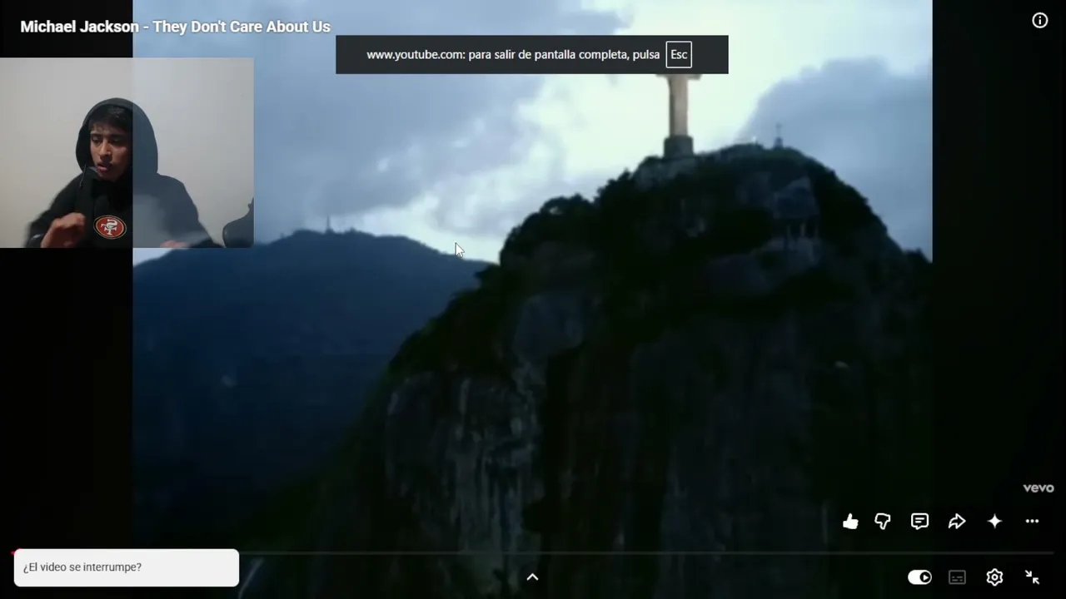Expand the up chevron at the bottom

coord(533,577)
